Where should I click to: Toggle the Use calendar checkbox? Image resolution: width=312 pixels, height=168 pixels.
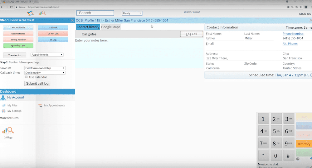[x=26, y=77]
